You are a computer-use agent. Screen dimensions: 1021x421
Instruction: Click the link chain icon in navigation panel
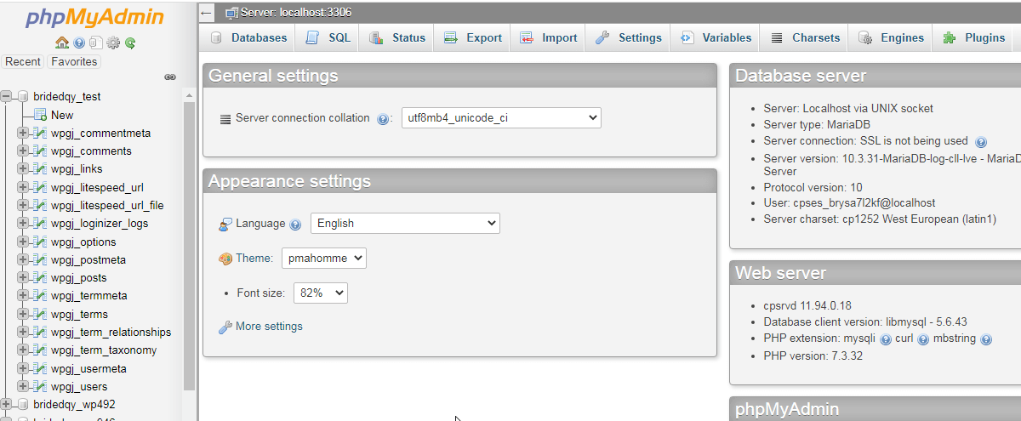tap(170, 77)
